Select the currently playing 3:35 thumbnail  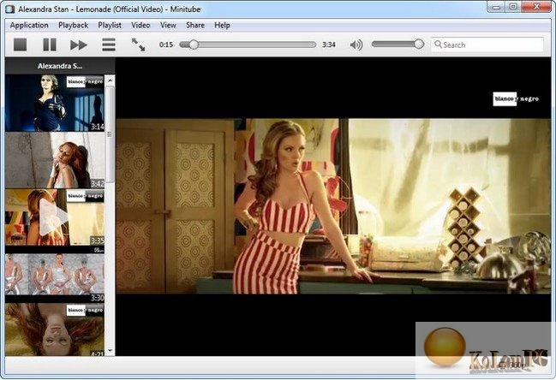55,217
